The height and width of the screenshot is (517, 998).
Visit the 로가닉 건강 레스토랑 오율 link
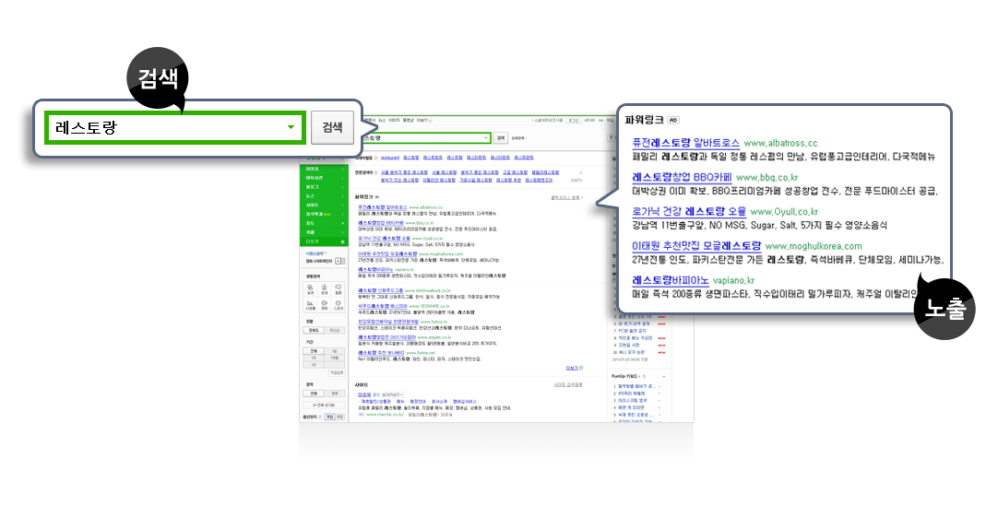(689, 211)
